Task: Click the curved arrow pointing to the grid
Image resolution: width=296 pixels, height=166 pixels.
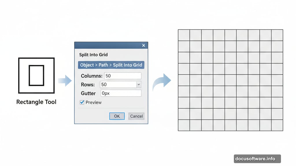Action: pyautogui.click(x=162, y=81)
